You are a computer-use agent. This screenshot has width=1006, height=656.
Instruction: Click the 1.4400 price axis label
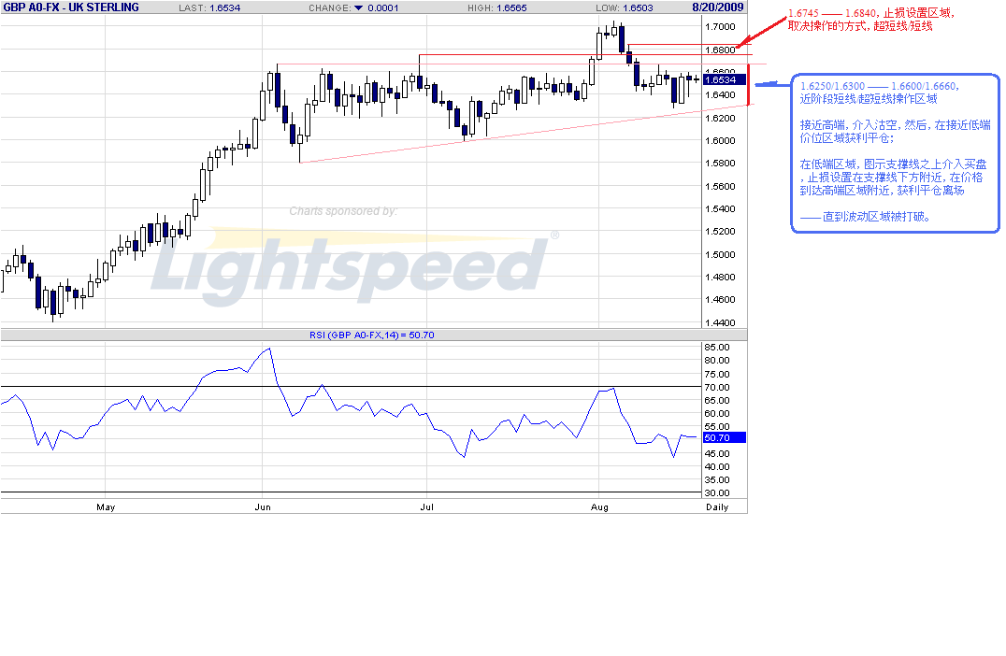coord(720,322)
